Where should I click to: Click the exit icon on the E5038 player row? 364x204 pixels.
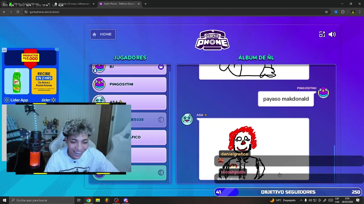click(x=161, y=120)
